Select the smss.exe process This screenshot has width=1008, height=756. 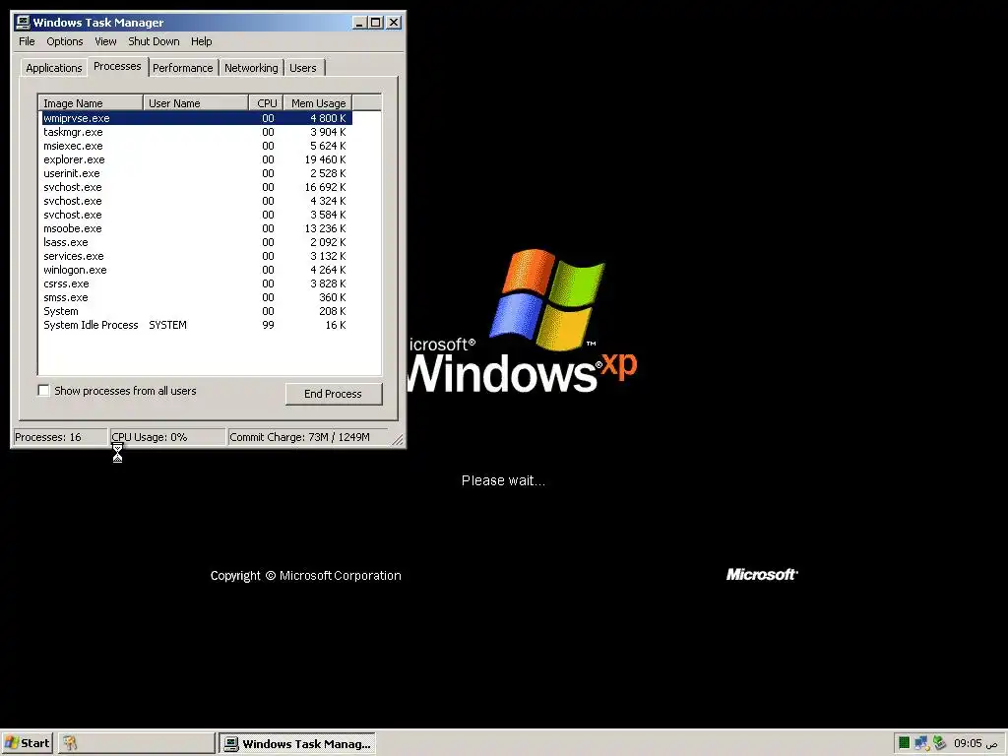(196, 297)
